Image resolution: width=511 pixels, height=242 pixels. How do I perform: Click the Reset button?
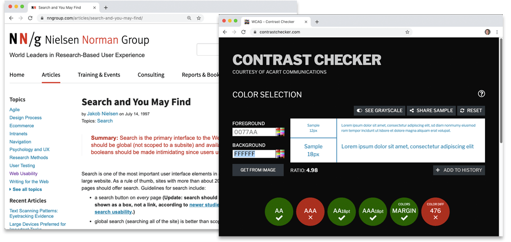(x=471, y=110)
